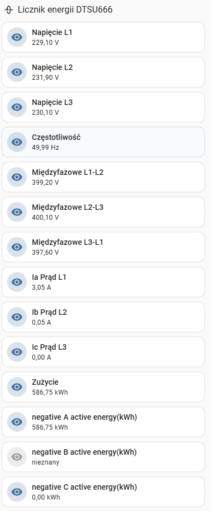Viewport: 211px width, 511px height.
Task: Click the greyed eye icon for negative B active energy
Action: tap(17, 457)
